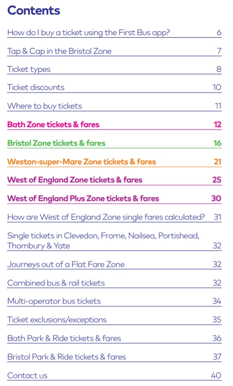233x386 pixels.
Task: Open Bath Zone tickets & fares
Action: click(x=114, y=125)
